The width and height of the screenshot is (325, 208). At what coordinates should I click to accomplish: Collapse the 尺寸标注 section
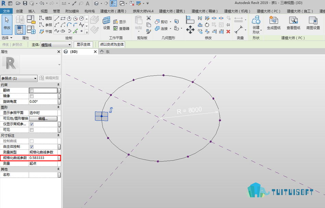(x=58, y=135)
